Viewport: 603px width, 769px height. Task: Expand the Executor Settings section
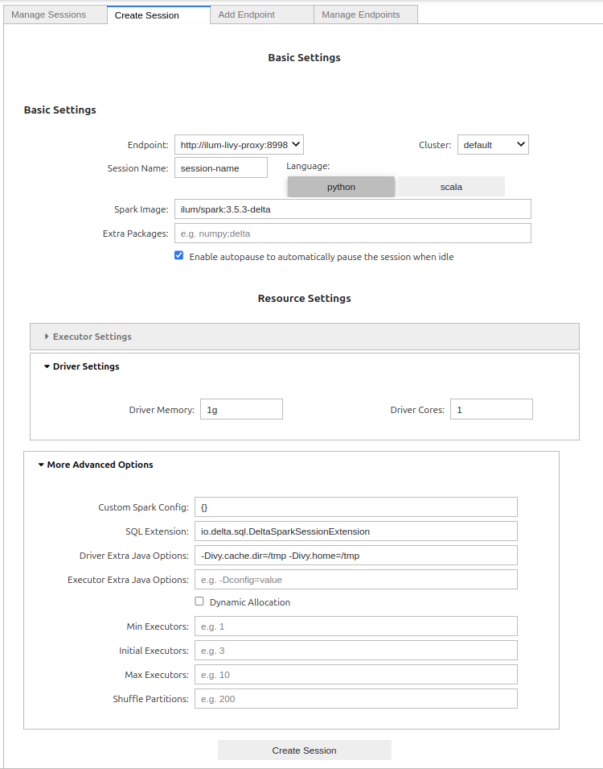pyautogui.click(x=90, y=336)
